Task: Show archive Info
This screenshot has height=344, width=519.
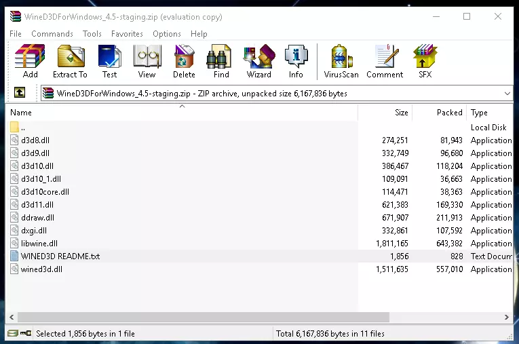Action: (x=296, y=62)
